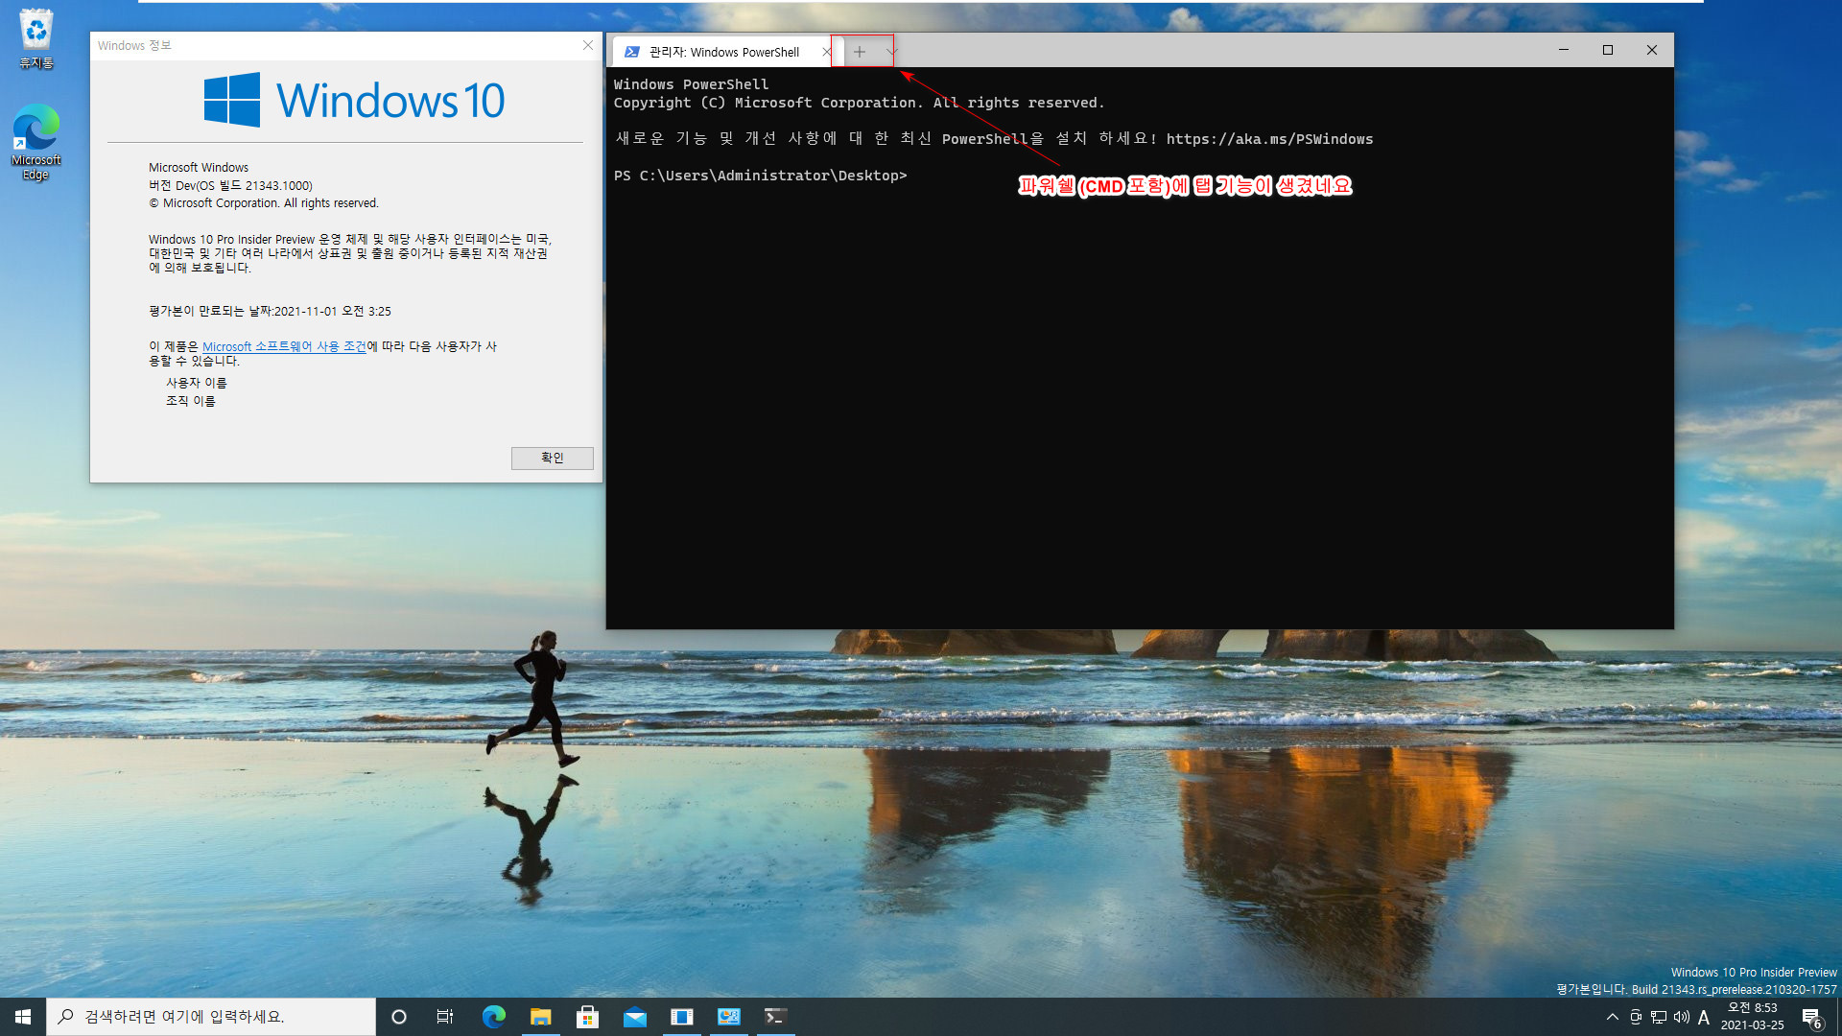Open Task View on the taskbar
Viewport: 1842px width, 1036px height.
(x=445, y=1017)
